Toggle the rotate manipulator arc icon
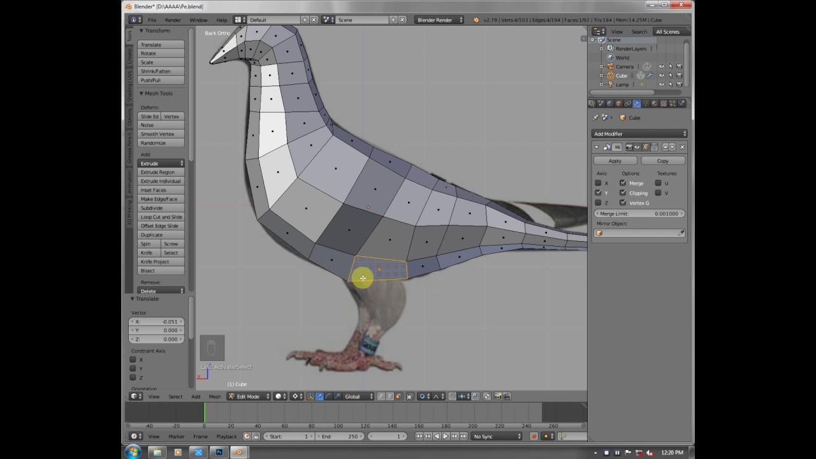This screenshot has height=459, width=816. 328,397
